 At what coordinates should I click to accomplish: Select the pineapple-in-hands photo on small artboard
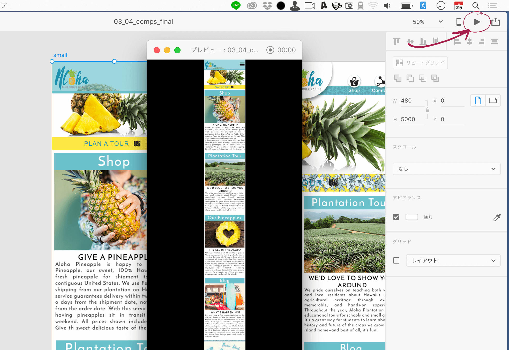[101, 210]
